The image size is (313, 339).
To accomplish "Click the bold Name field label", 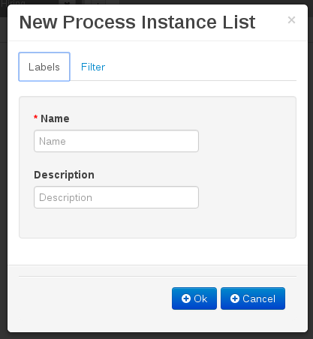I will pyautogui.click(x=55, y=118).
